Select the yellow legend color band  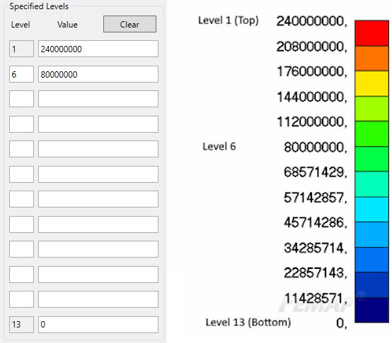coord(371,83)
